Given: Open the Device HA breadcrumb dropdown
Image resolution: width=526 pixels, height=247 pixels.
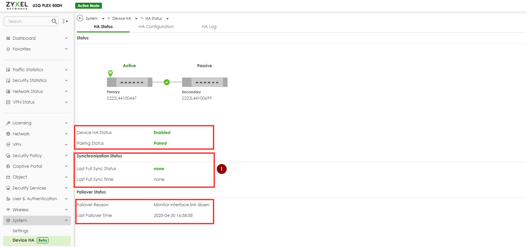Looking at the screenshot, I should tap(136, 19).
